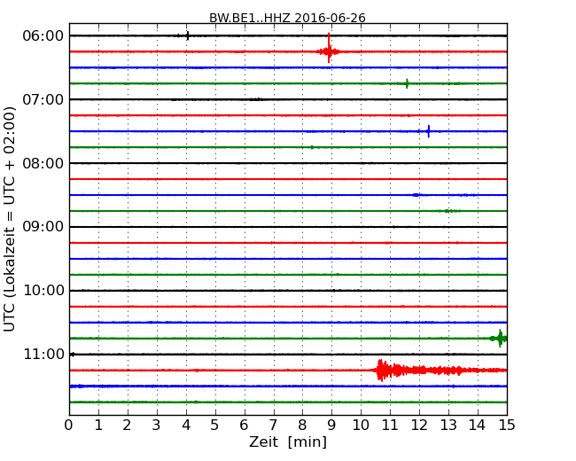Click the 07:00 time label
The image size is (576, 461).
point(43,99)
